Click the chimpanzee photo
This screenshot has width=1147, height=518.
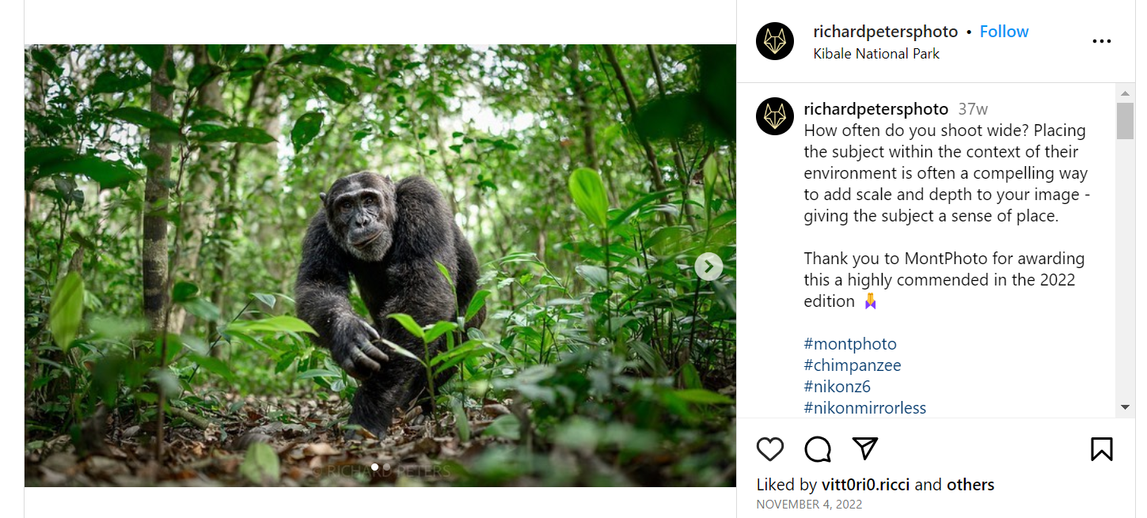coord(380,265)
